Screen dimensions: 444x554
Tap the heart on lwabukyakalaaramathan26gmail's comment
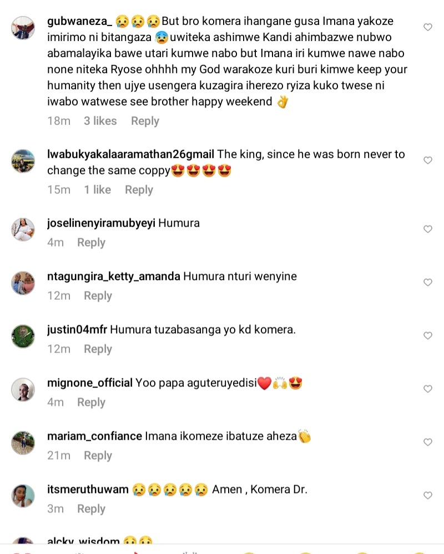(x=428, y=160)
